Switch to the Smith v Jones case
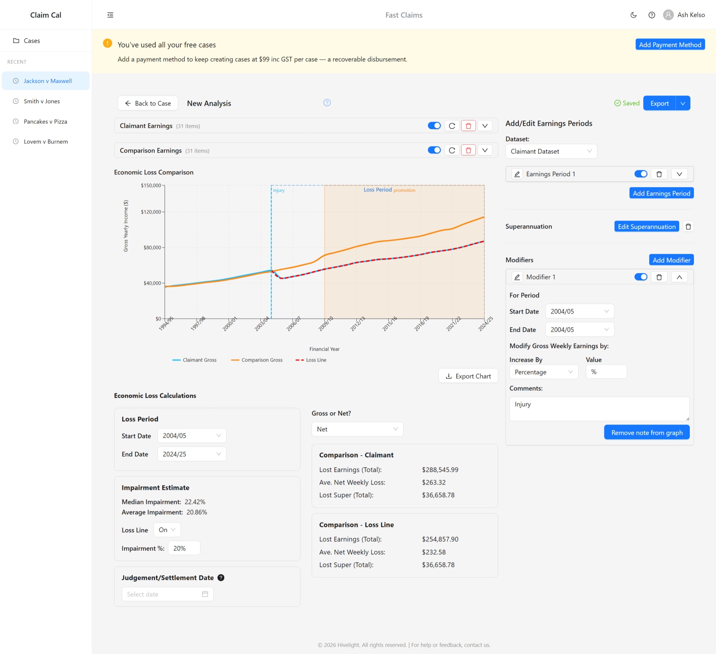 pos(41,101)
